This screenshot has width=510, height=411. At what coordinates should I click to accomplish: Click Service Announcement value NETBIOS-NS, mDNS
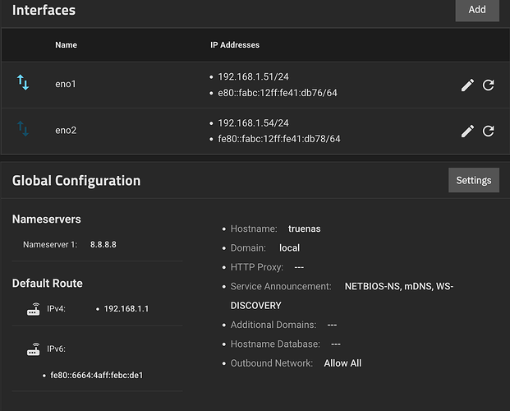click(x=388, y=287)
